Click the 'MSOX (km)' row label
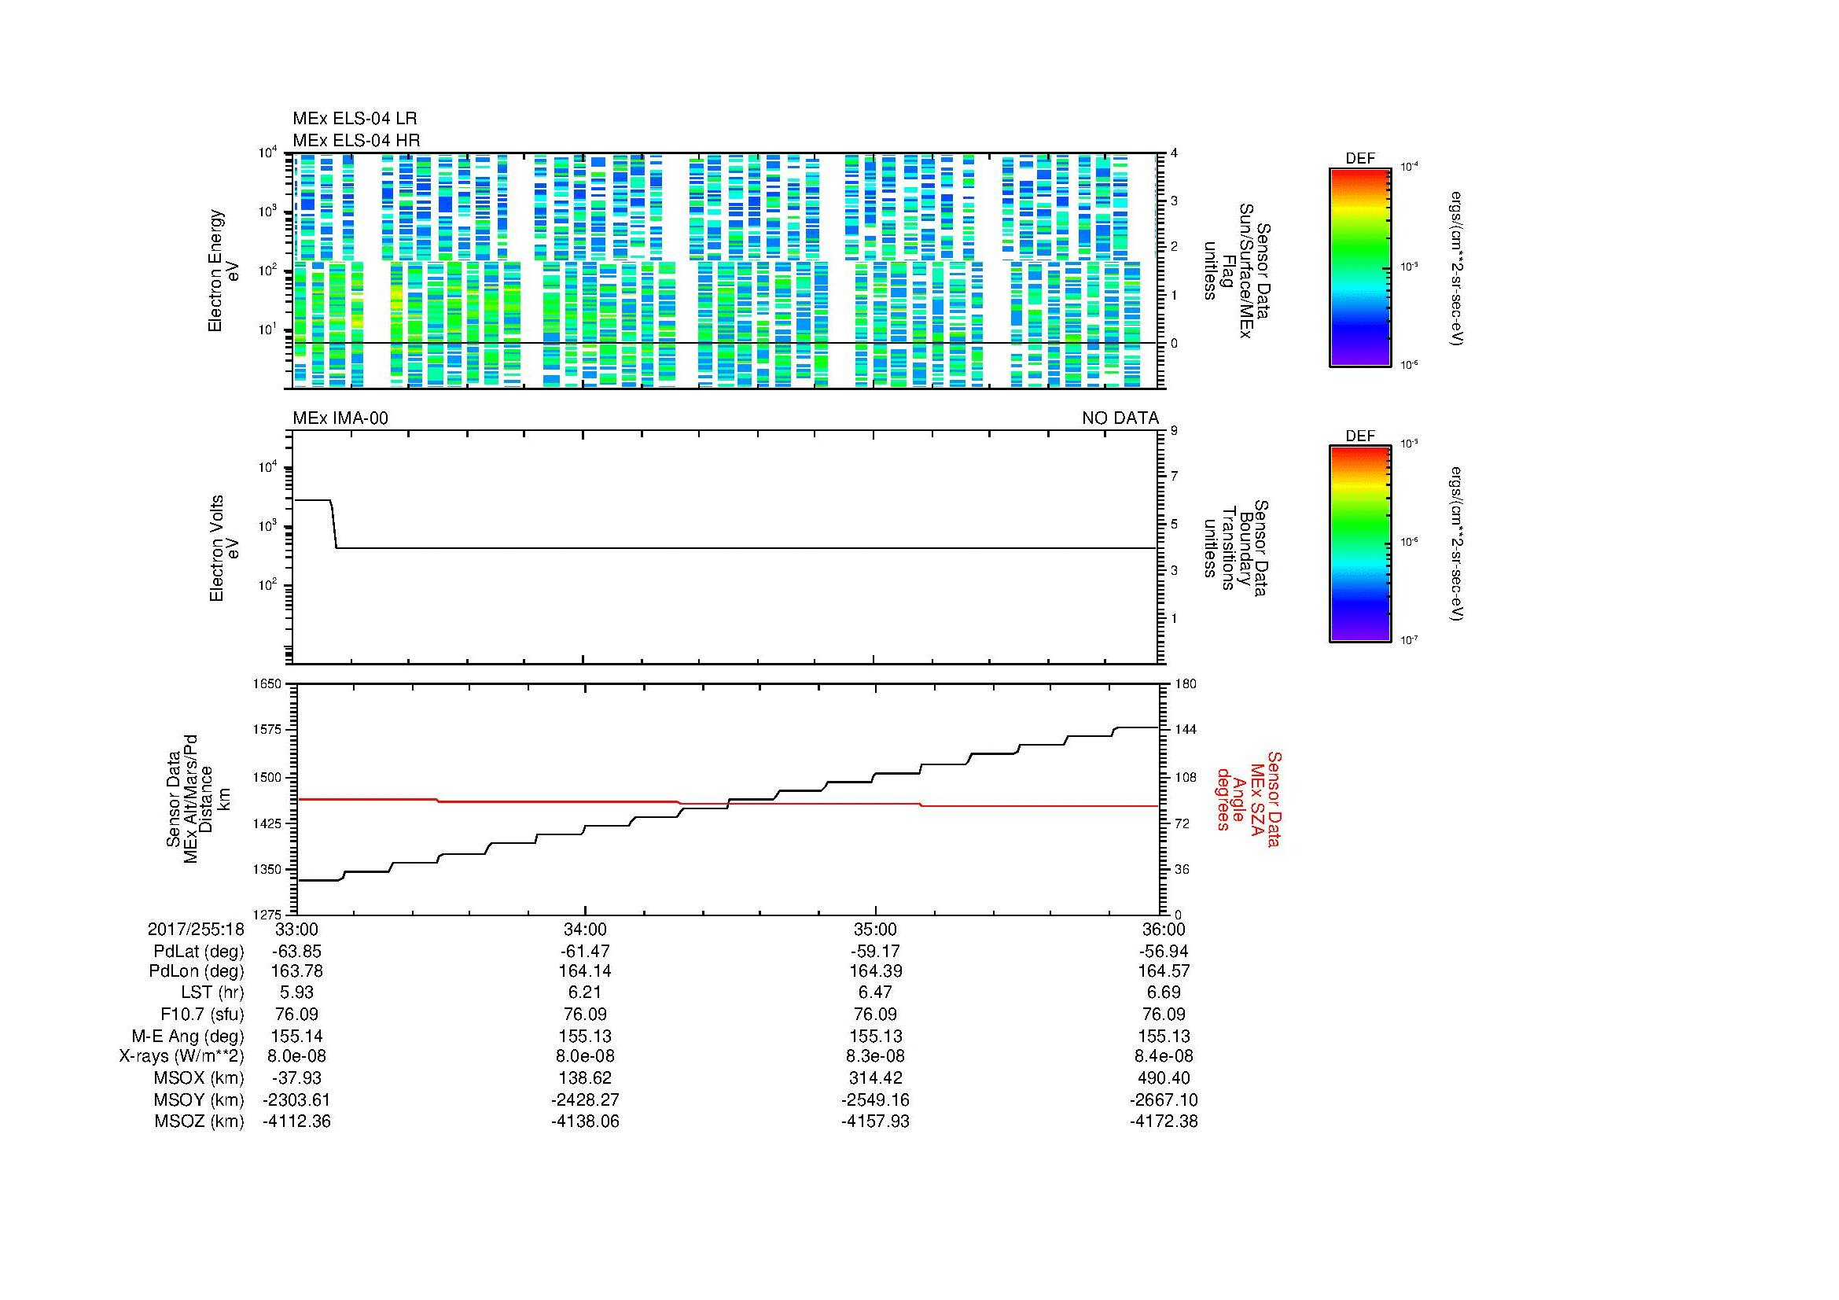This screenshot has width=1839, height=1300. [x=199, y=1078]
